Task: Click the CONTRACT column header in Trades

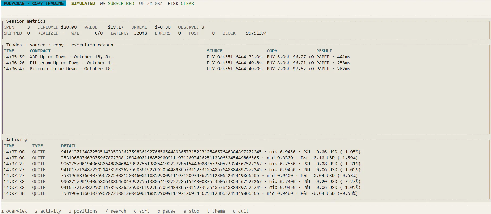Action: point(40,51)
